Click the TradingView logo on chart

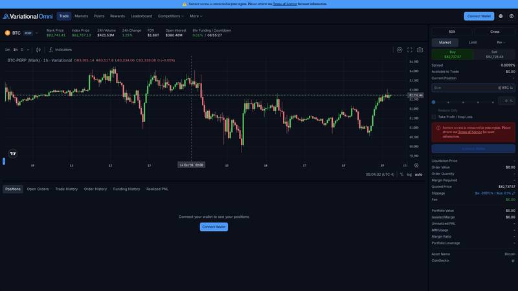tap(13, 153)
